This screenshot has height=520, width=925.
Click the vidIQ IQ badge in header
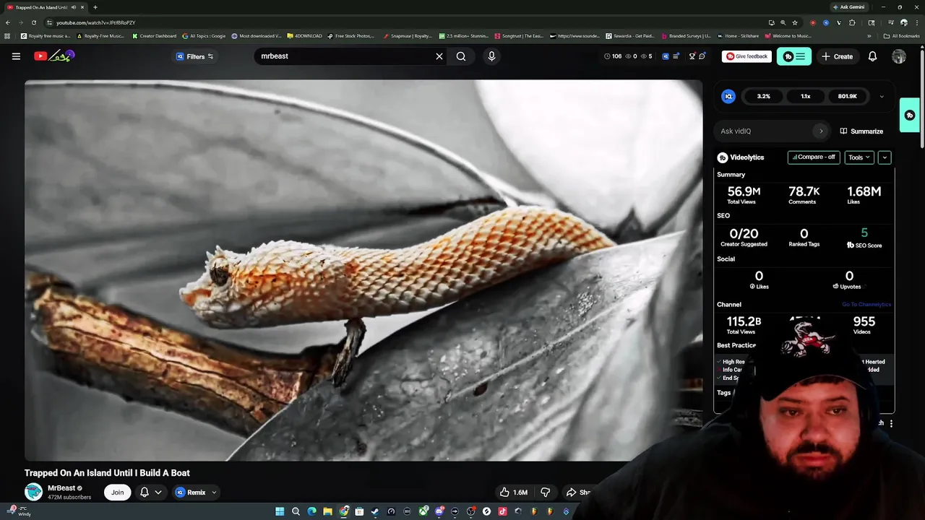point(666,56)
